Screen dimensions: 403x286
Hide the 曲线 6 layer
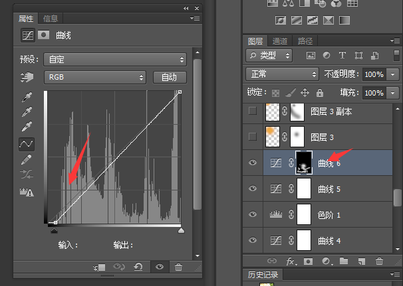point(252,163)
